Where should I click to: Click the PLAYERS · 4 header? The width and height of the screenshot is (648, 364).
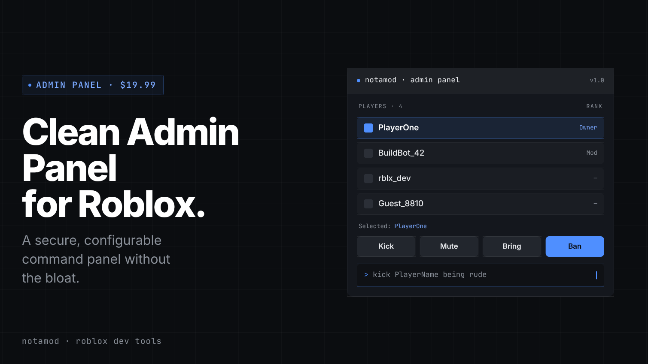coord(380,106)
